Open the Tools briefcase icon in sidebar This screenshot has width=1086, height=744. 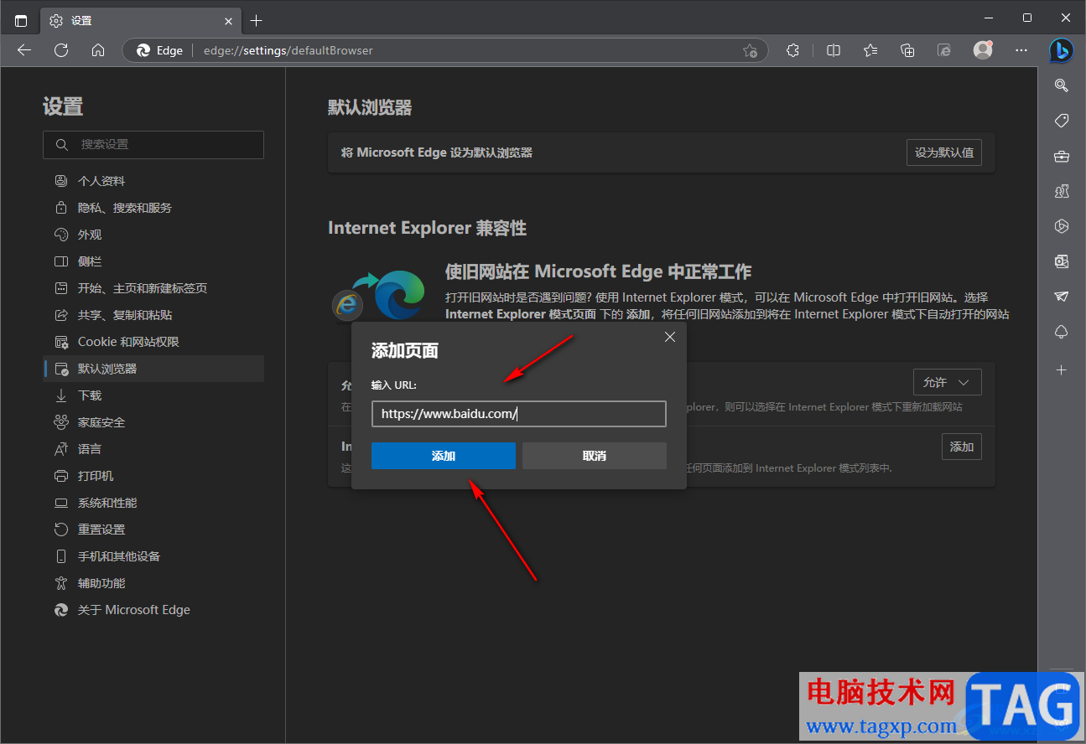click(x=1061, y=156)
